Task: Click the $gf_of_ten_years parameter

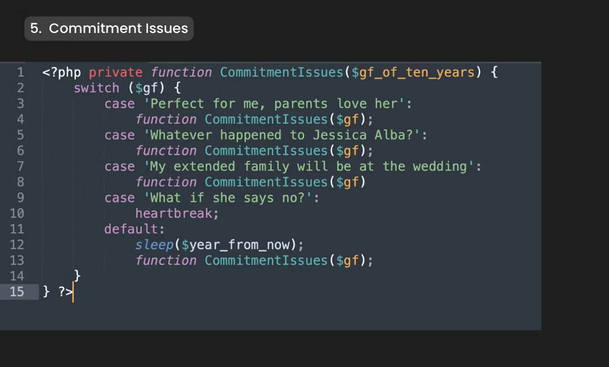Action: tap(413, 73)
